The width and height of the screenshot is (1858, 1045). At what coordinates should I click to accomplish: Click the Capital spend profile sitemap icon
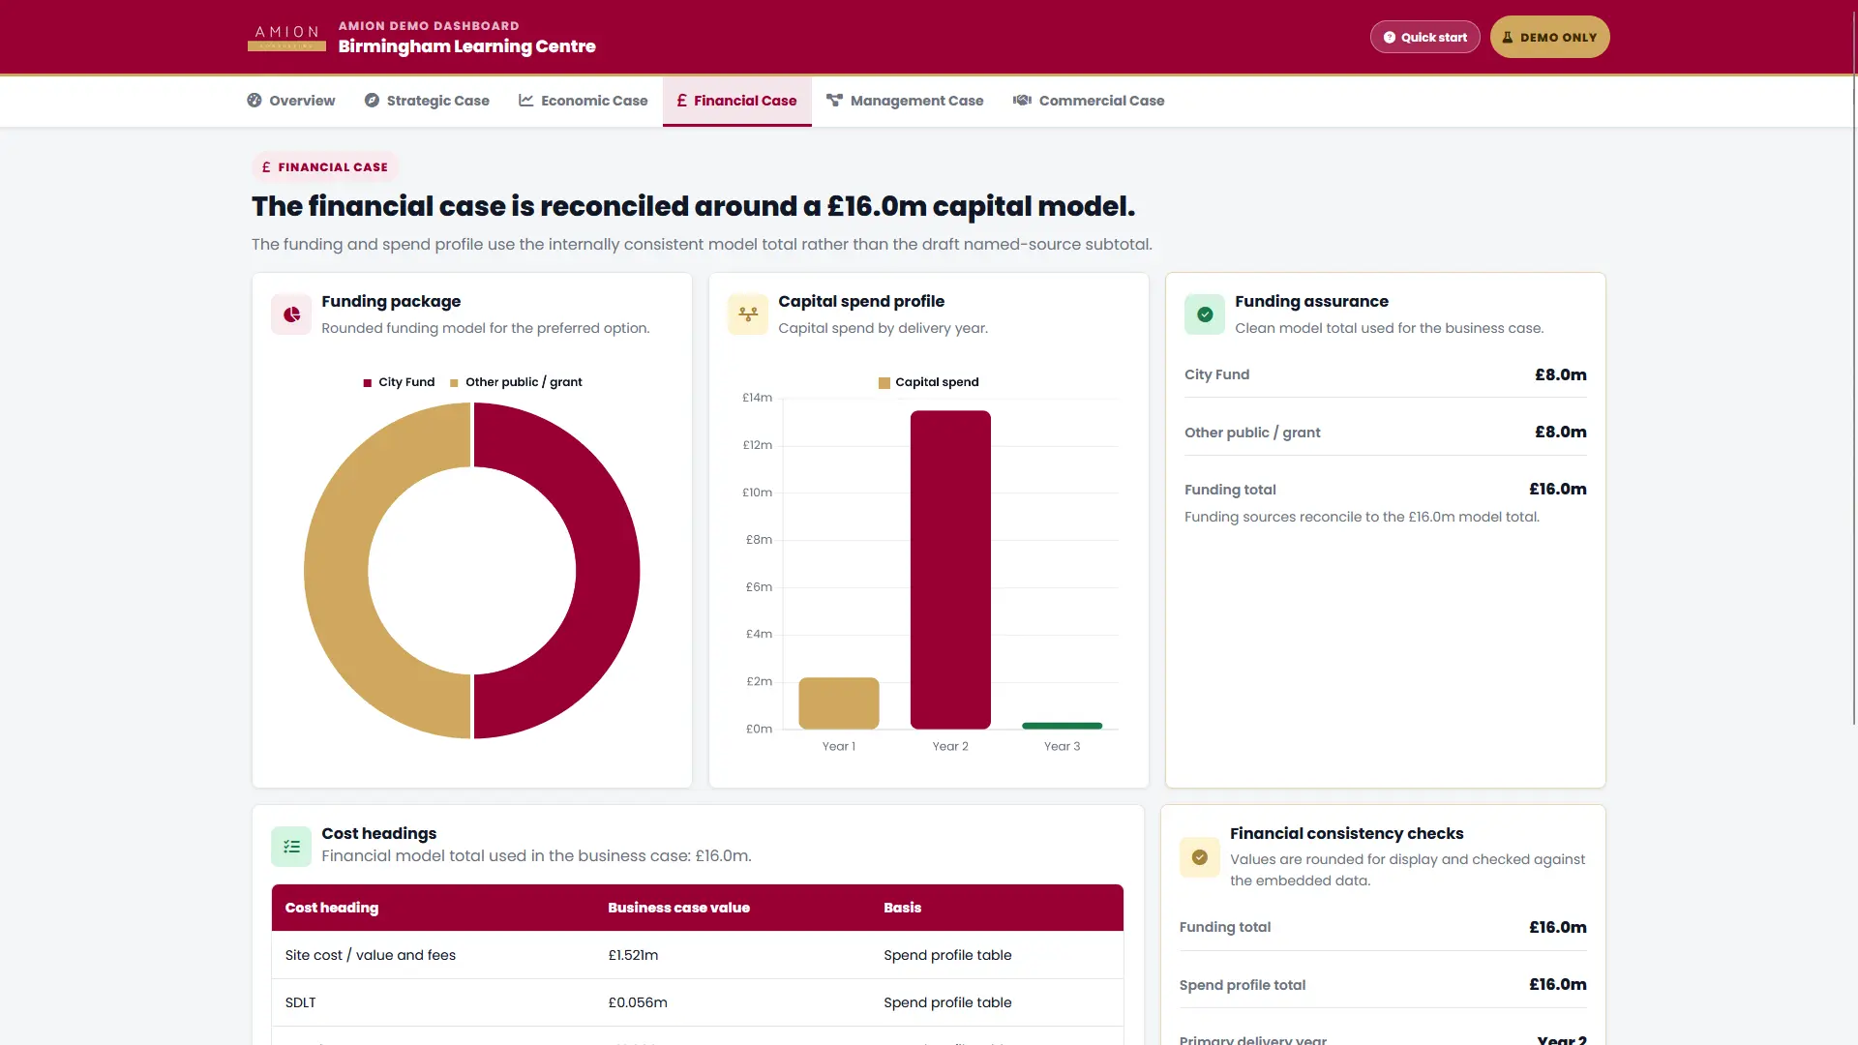coord(748,314)
